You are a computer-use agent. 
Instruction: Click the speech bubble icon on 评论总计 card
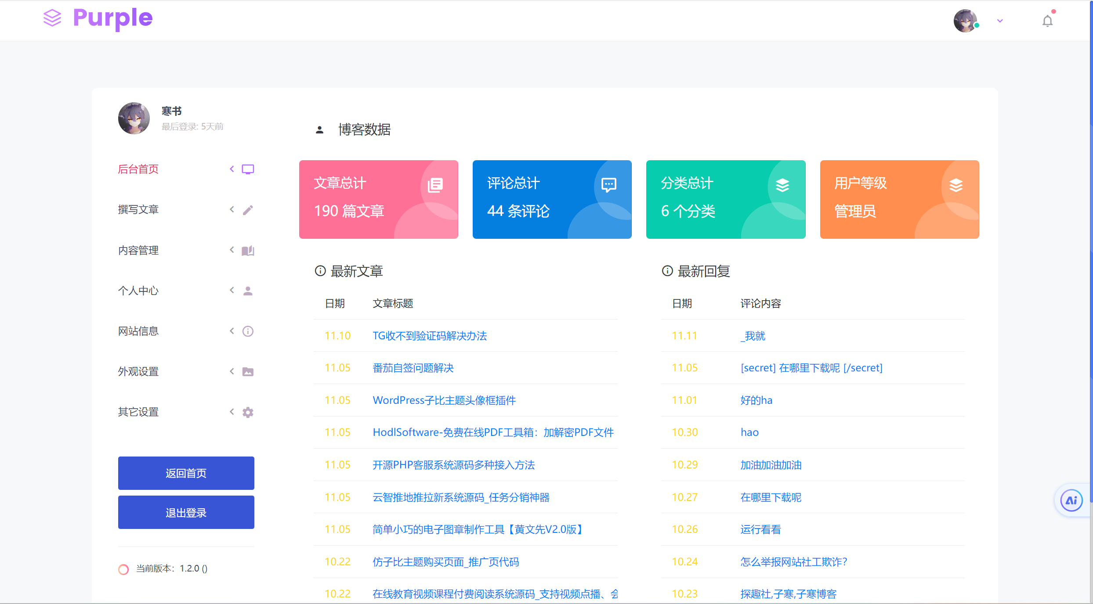tap(608, 184)
